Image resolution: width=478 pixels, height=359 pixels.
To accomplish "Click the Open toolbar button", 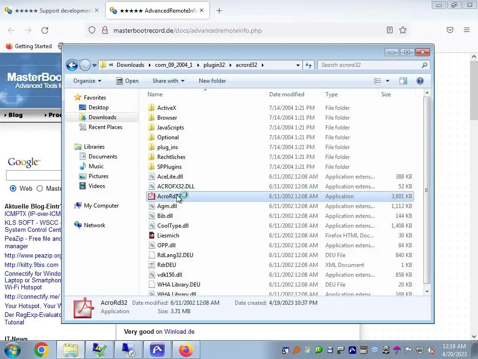I will click(x=127, y=81).
